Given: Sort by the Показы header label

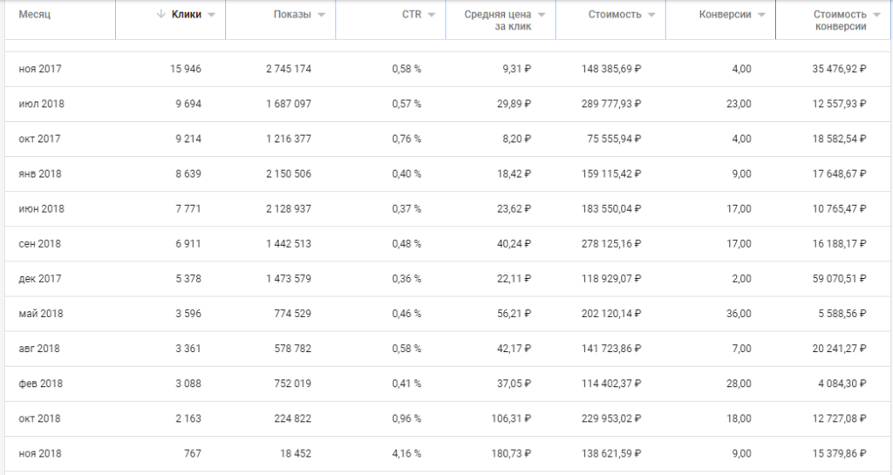Looking at the screenshot, I should pos(292,15).
